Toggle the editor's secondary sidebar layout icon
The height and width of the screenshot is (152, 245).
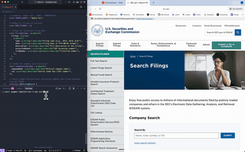point(81,2)
